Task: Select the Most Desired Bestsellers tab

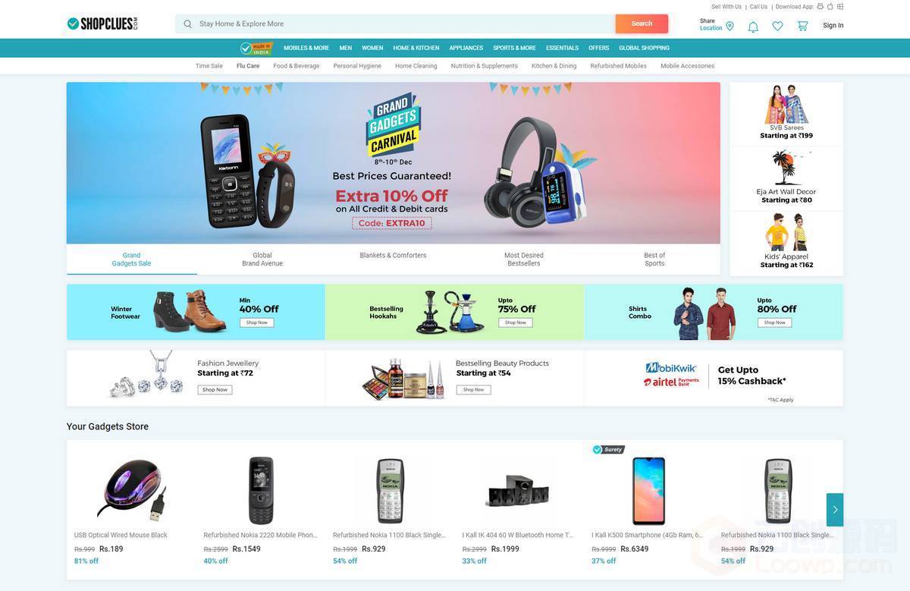Action: click(524, 259)
